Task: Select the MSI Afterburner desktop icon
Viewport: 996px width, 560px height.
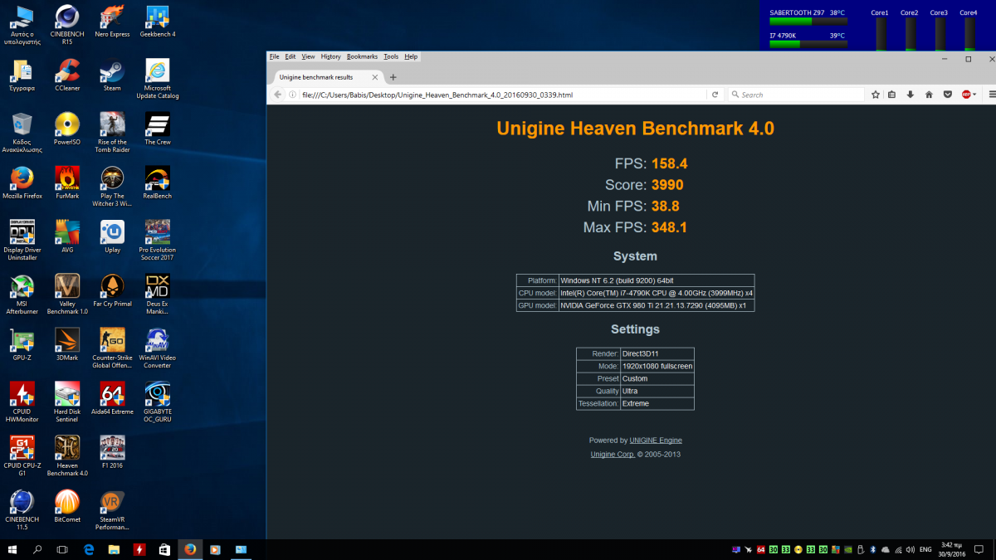Action: (22, 295)
